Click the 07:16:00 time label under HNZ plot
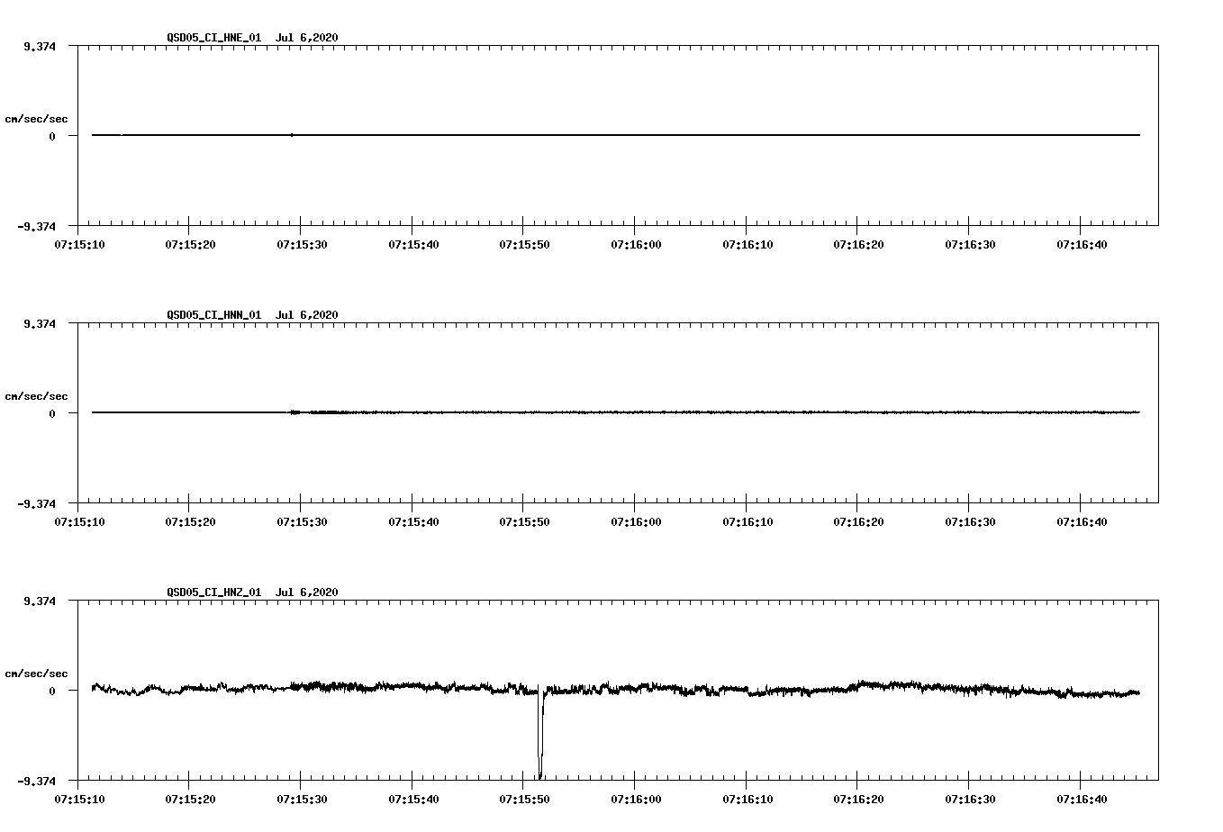The width and height of the screenshot is (1223, 832). [635, 799]
